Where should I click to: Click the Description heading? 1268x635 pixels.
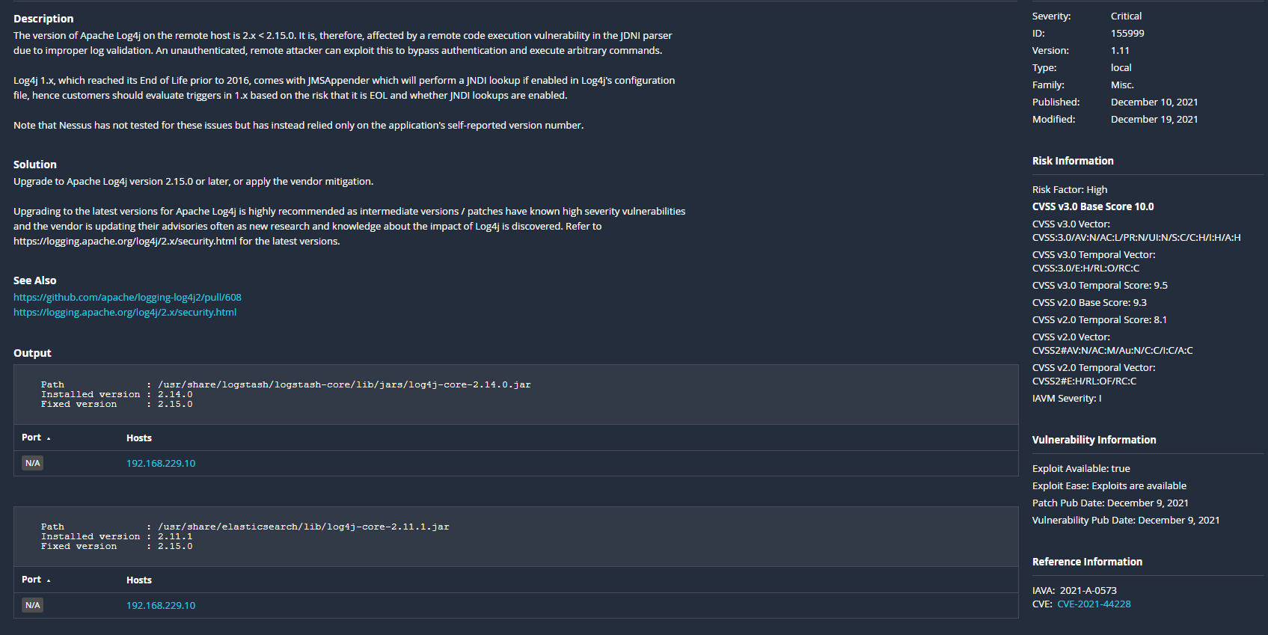pos(43,19)
